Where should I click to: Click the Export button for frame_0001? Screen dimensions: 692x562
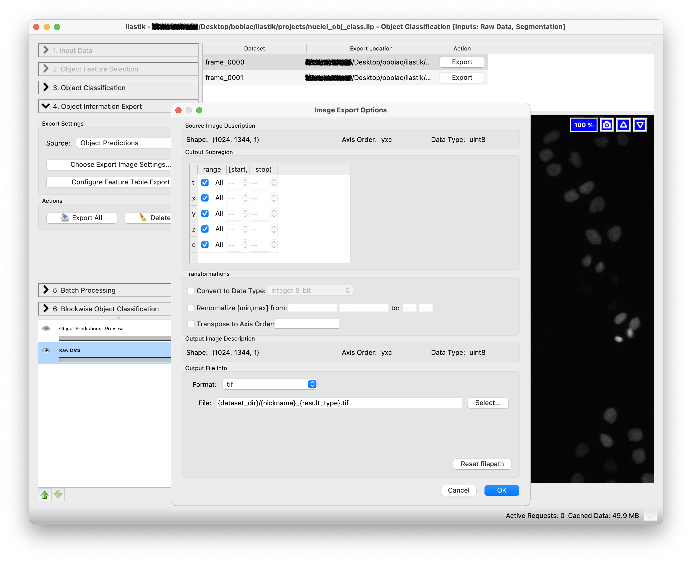461,78
